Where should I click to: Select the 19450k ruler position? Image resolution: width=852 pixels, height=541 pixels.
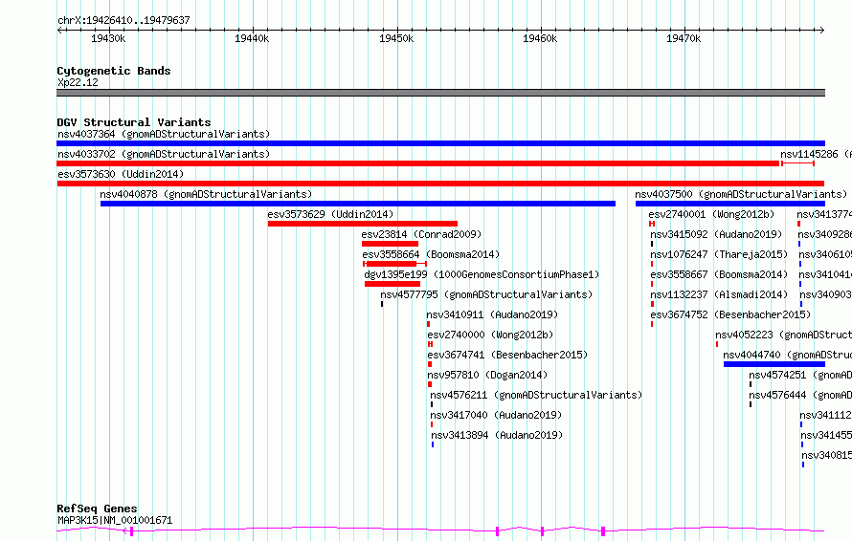(396, 38)
